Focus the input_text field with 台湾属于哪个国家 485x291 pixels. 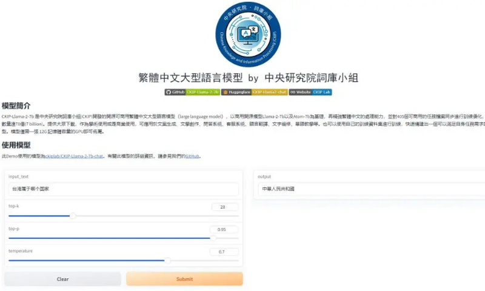click(124, 189)
